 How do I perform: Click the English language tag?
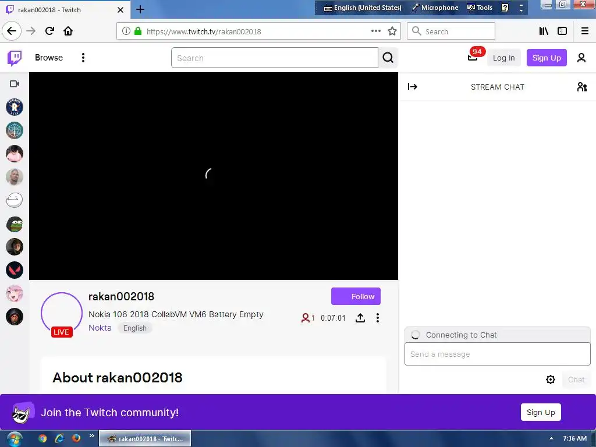coord(134,328)
